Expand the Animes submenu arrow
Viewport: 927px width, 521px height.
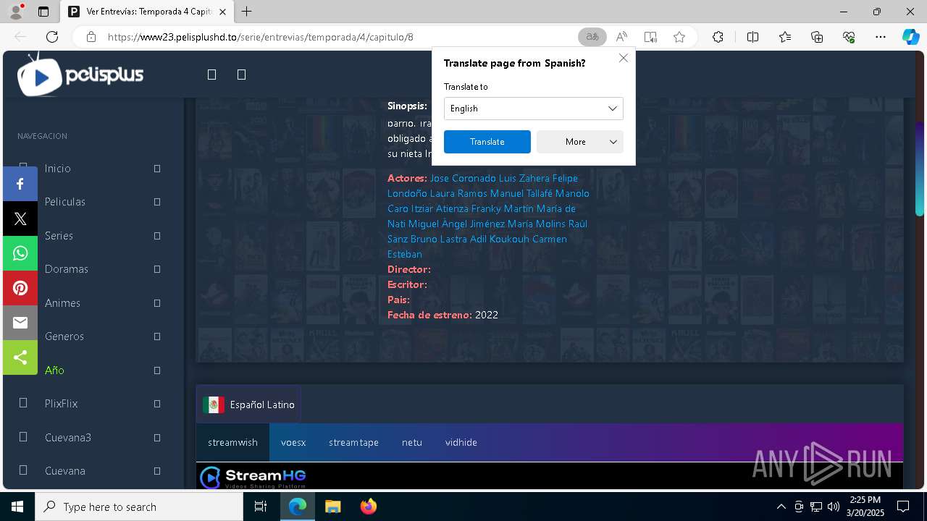coord(157,303)
